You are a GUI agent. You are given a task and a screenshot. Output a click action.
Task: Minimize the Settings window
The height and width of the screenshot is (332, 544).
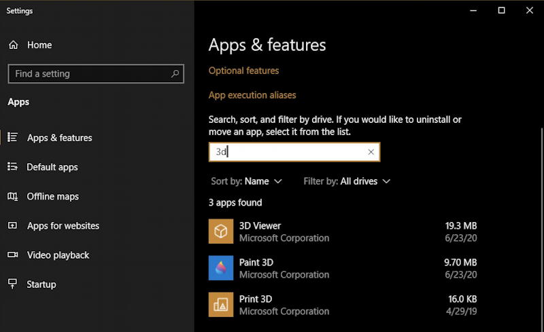tap(473, 10)
